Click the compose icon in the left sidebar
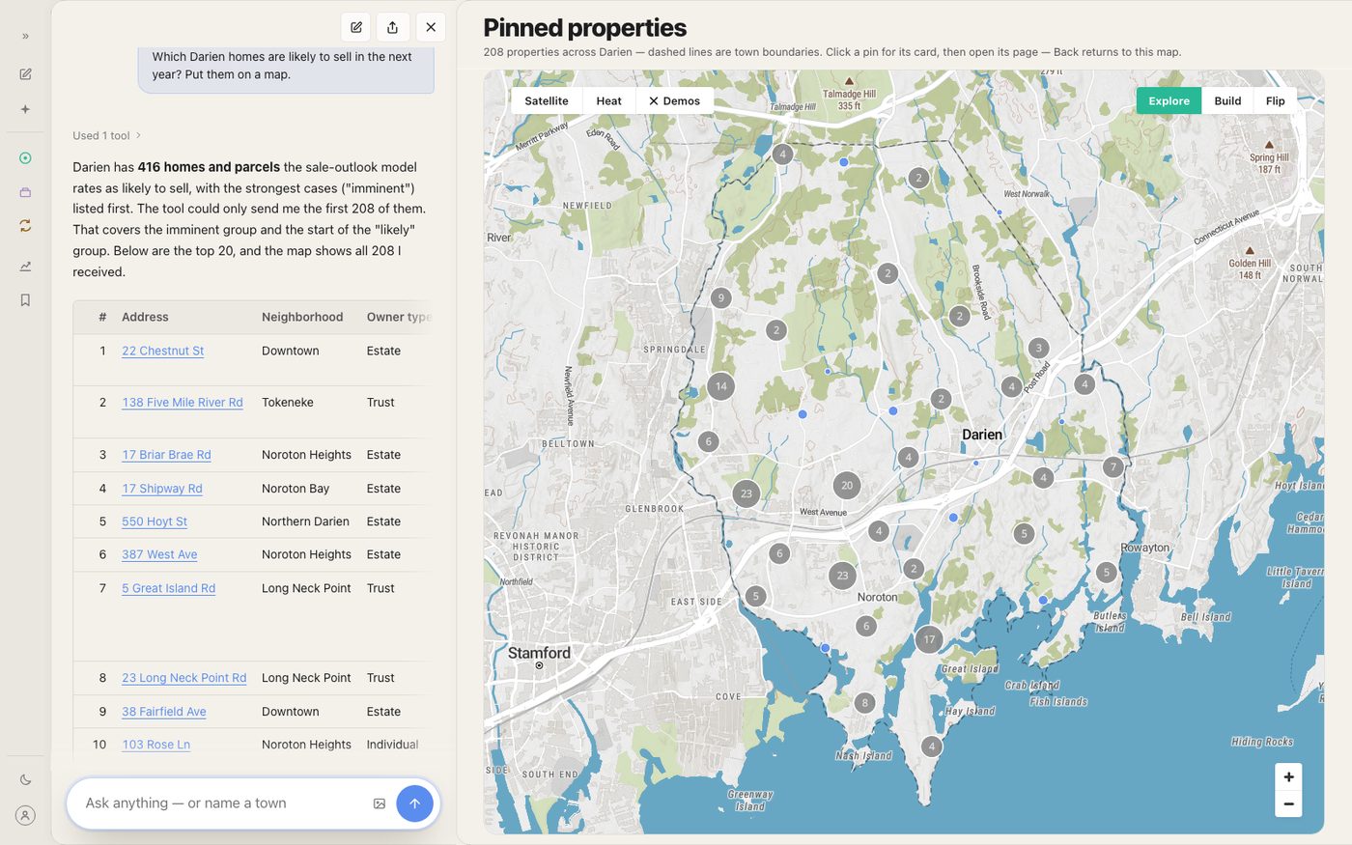Screen dimensions: 1352x845 pos(25,74)
